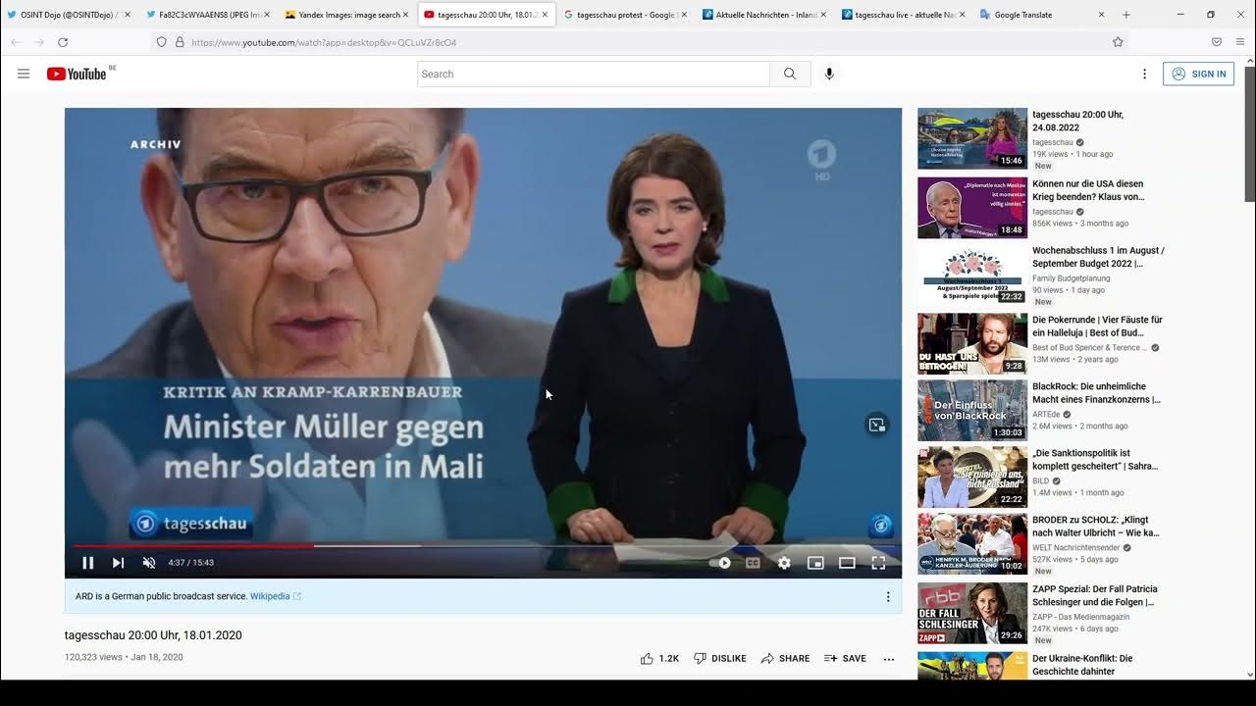Like the video with thumbs up

click(x=659, y=659)
